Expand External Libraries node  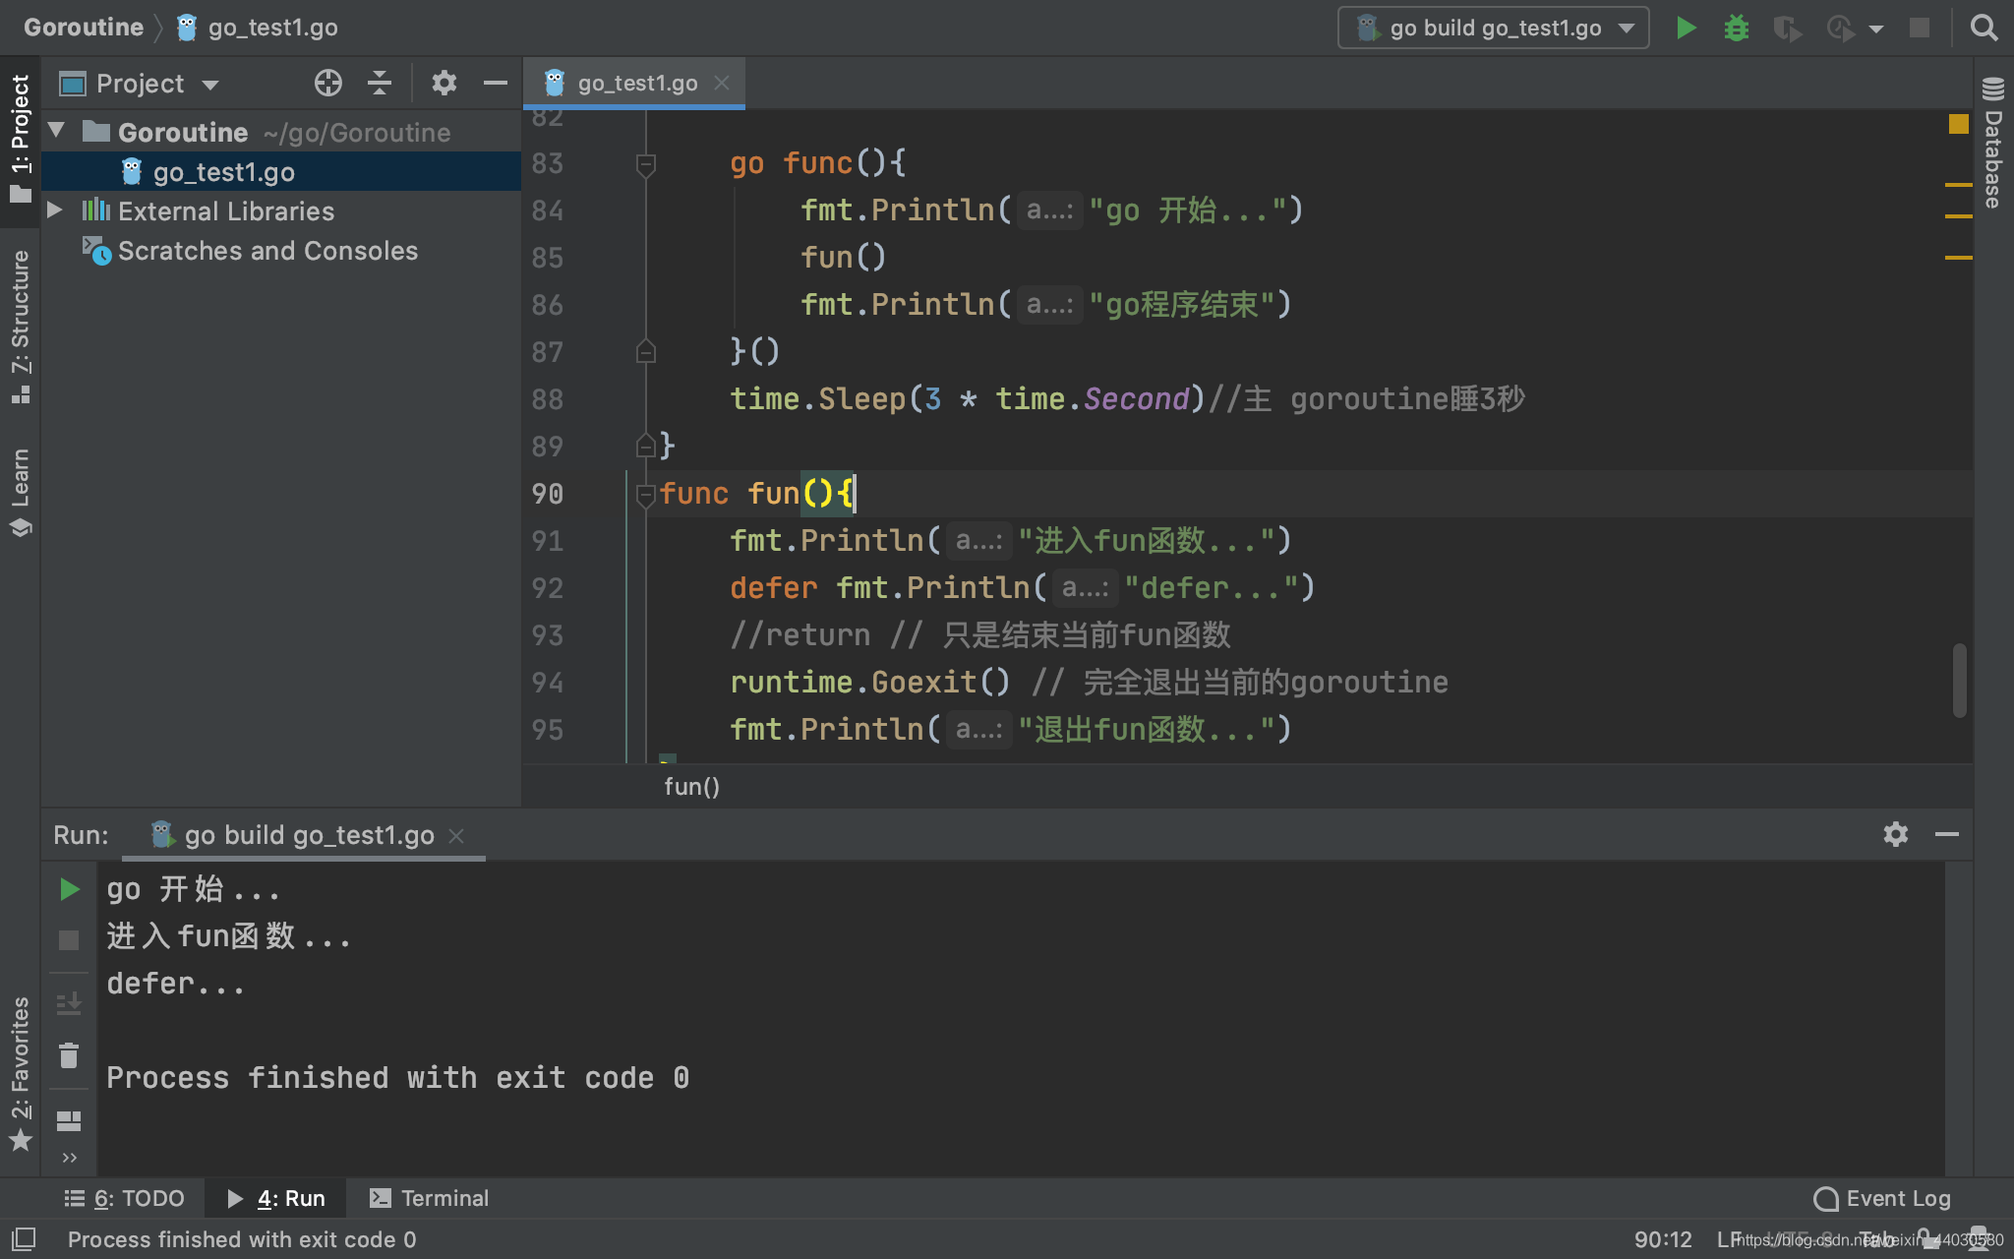click(56, 210)
